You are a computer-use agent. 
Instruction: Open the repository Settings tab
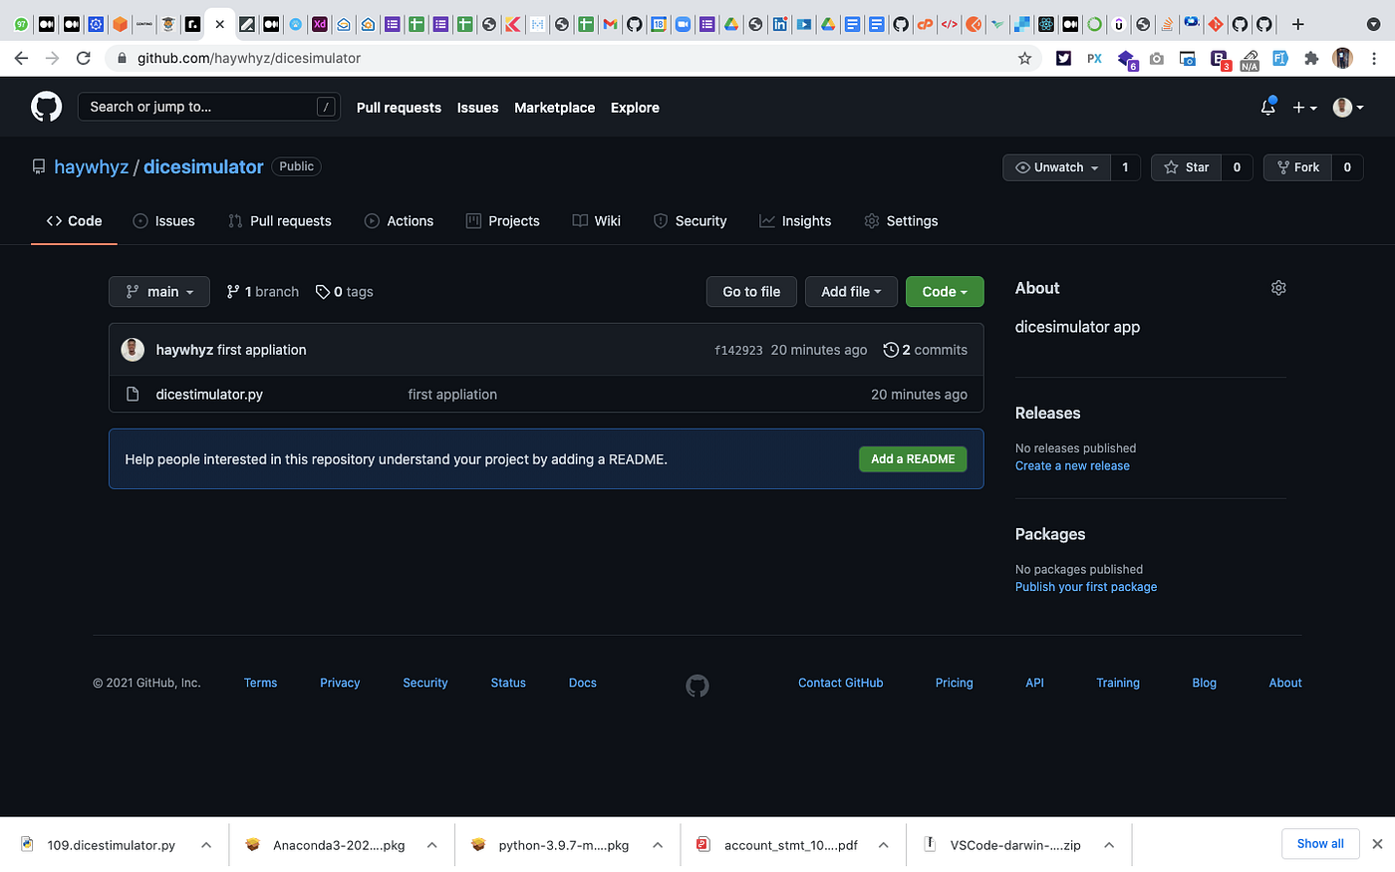(x=901, y=221)
